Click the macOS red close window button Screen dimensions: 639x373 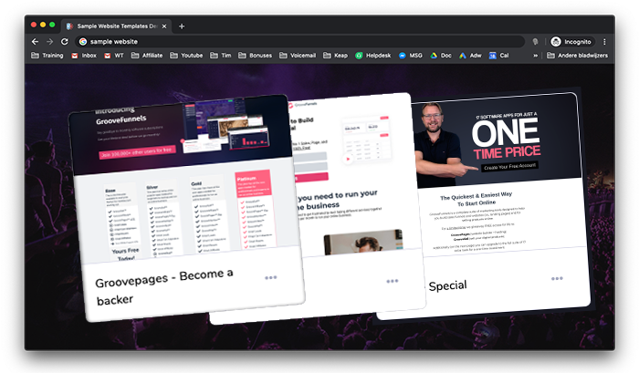pyautogui.click(x=34, y=25)
